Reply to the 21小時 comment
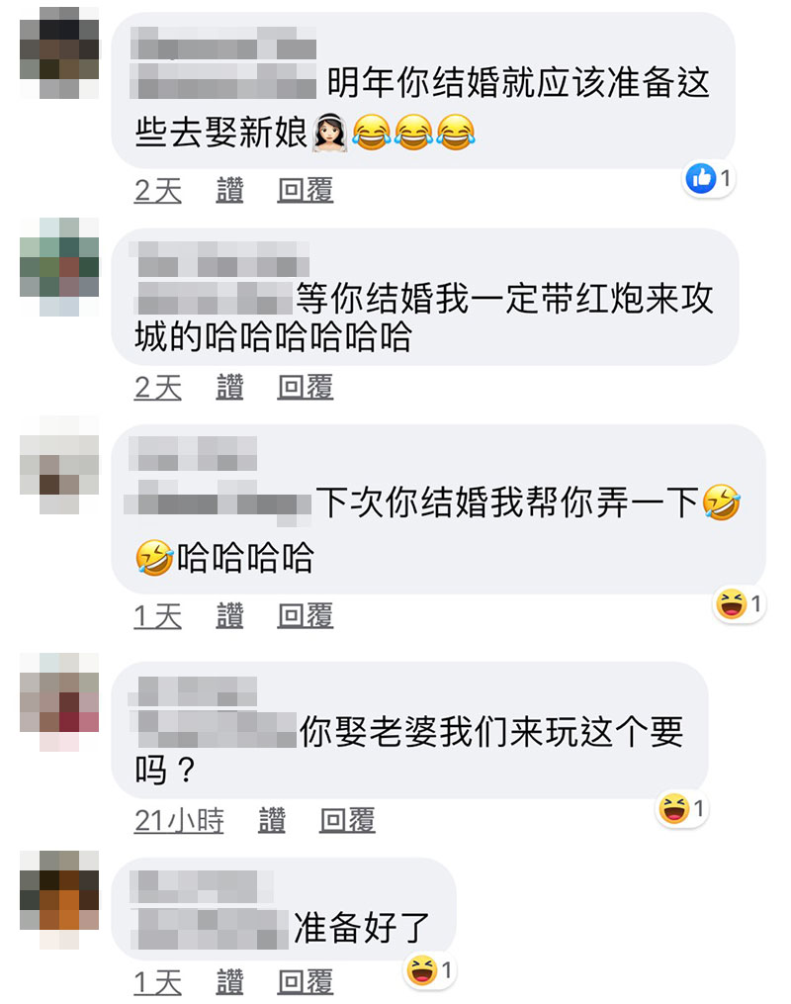This screenshot has width=791, height=1004. point(347,820)
